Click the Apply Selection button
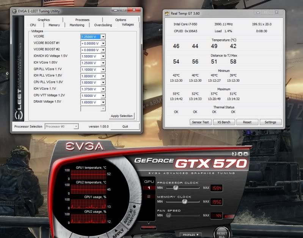Screen dimensions: 303x238 click(122, 116)
